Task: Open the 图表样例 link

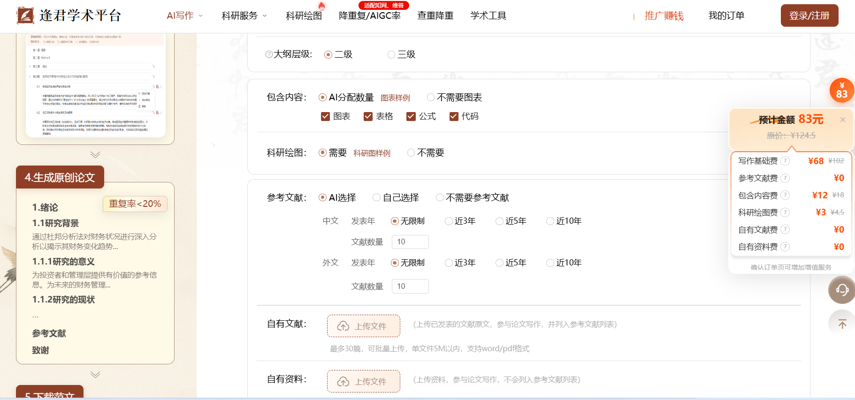Action: (395, 98)
